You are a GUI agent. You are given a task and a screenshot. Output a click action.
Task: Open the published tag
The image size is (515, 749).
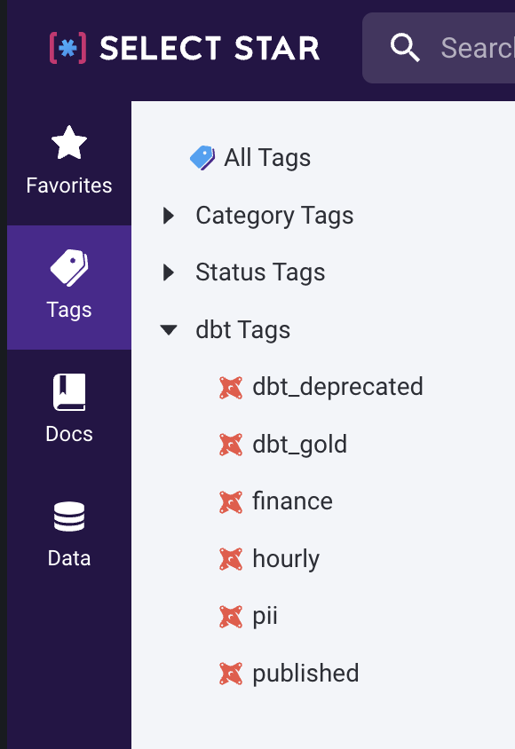click(x=305, y=674)
